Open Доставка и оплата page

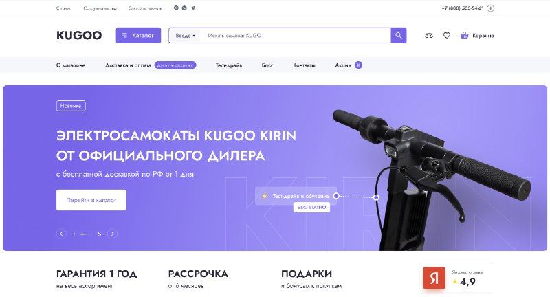tap(128, 65)
